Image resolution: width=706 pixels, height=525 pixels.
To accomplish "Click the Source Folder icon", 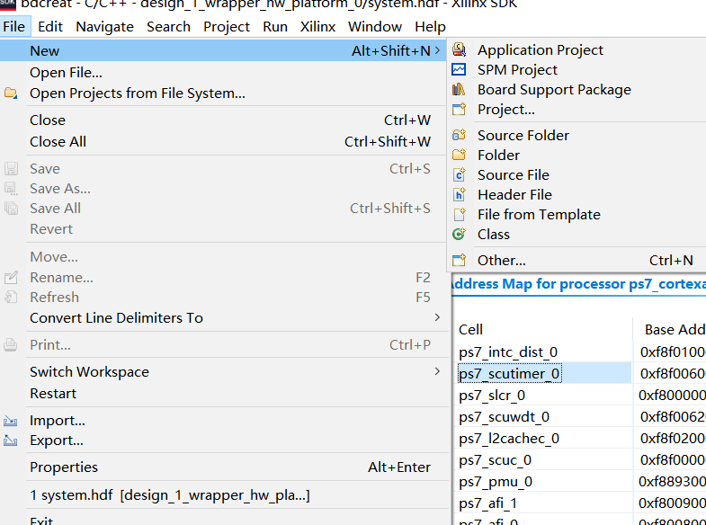I will click(459, 135).
